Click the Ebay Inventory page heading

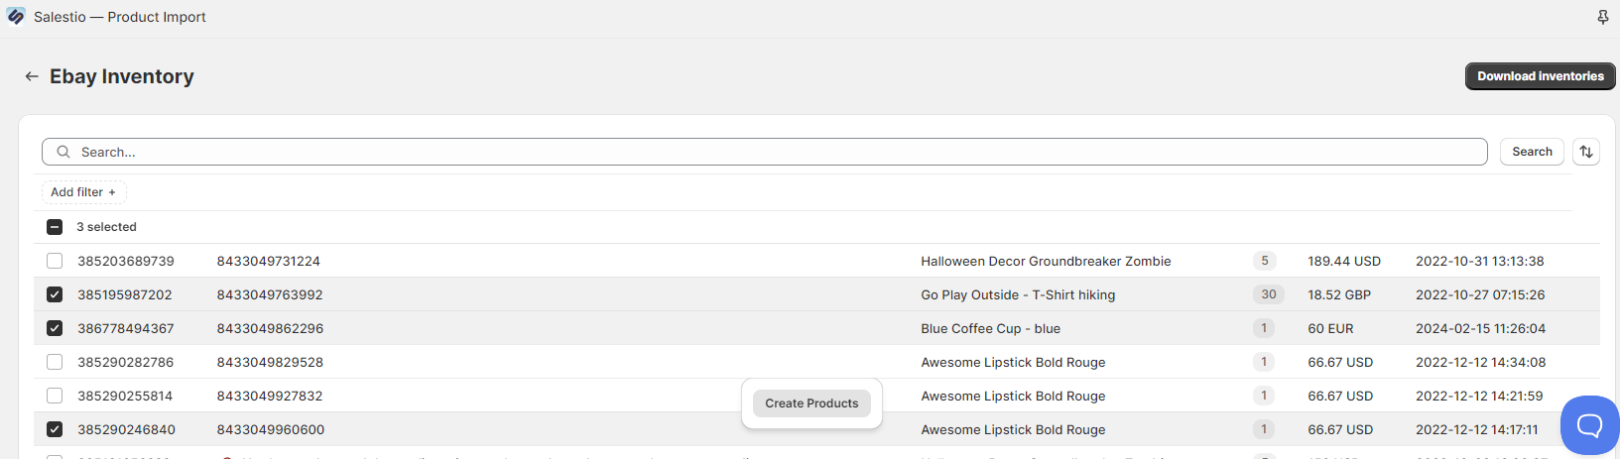point(122,76)
